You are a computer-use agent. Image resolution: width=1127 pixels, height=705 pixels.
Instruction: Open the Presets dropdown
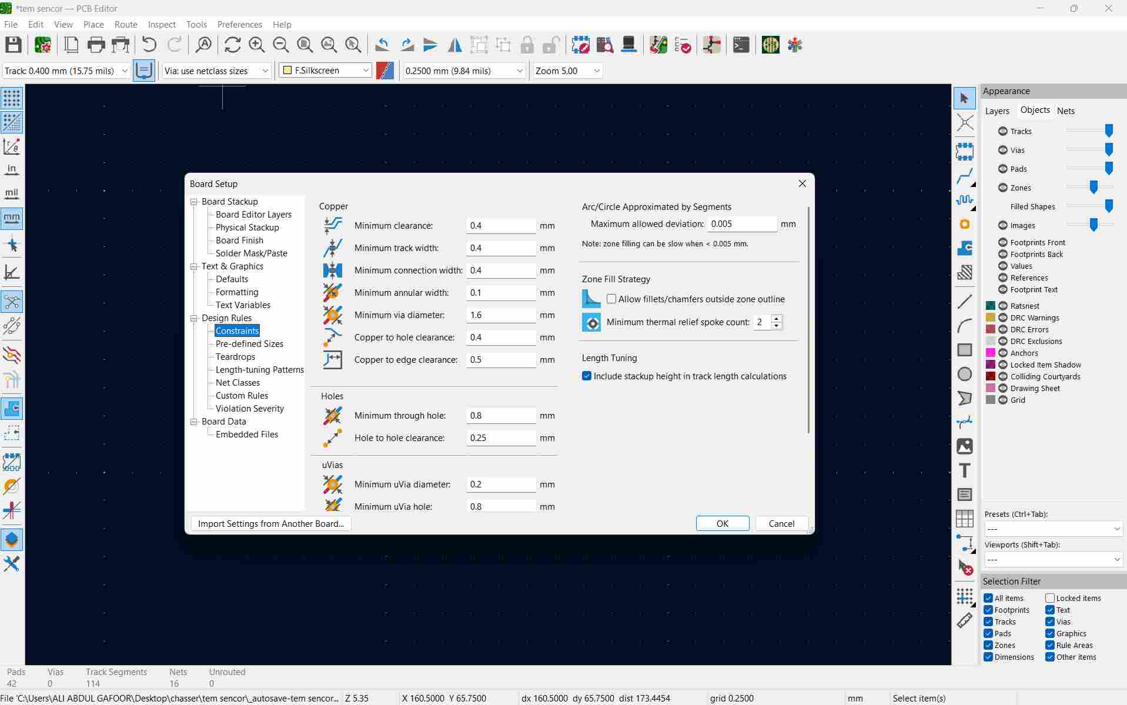click(1053, 529)
